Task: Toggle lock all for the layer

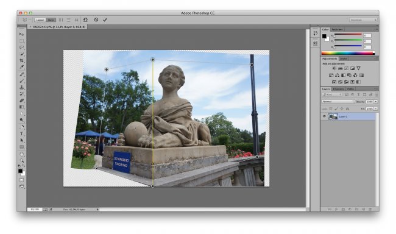Action: 347,108
